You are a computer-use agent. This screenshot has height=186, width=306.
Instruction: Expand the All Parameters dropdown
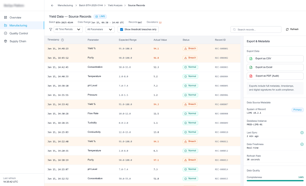click(100, 29)
